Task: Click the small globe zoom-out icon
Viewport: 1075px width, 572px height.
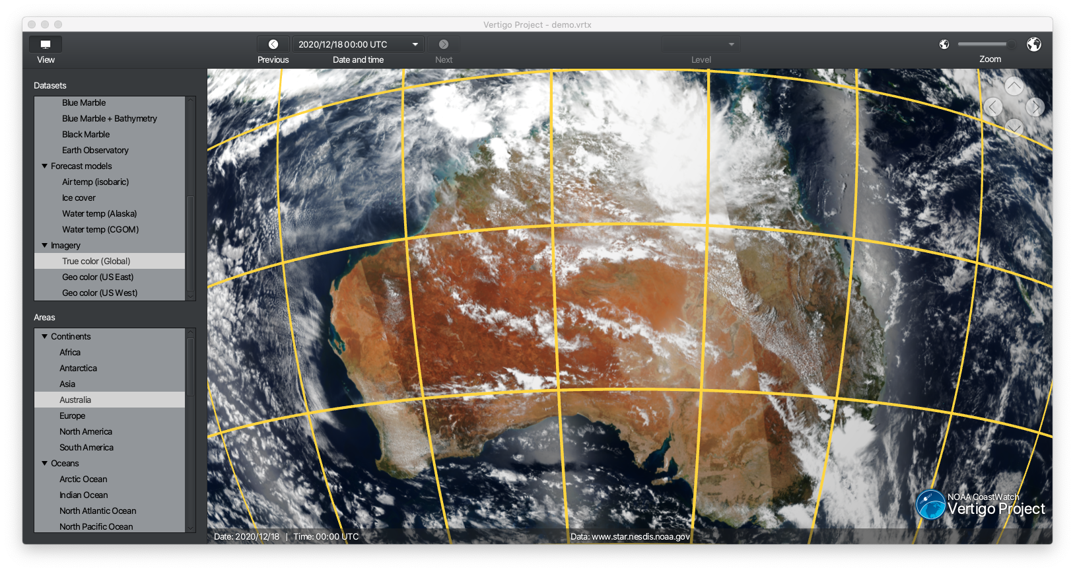Action: coord(944,44)
